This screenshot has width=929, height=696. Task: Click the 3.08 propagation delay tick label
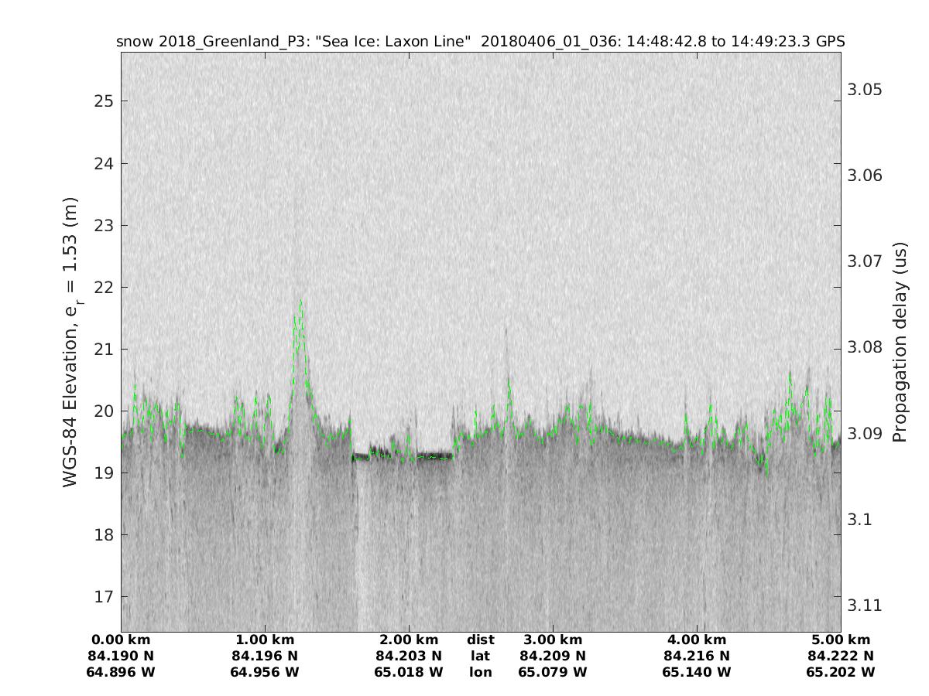pyautogui.click(x=865, y=347)
